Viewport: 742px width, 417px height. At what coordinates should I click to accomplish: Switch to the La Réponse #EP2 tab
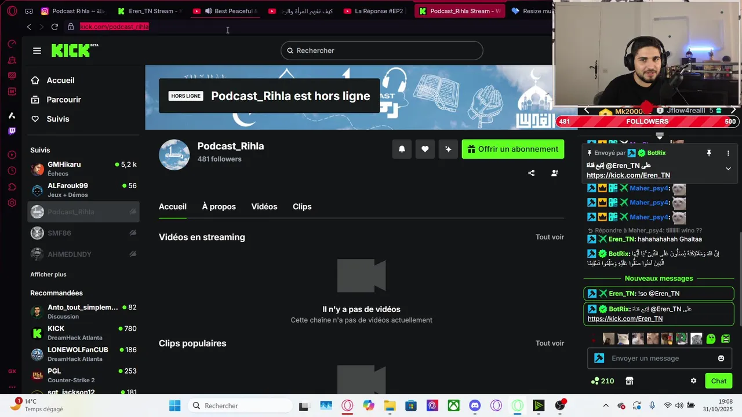tap(374, 11)
